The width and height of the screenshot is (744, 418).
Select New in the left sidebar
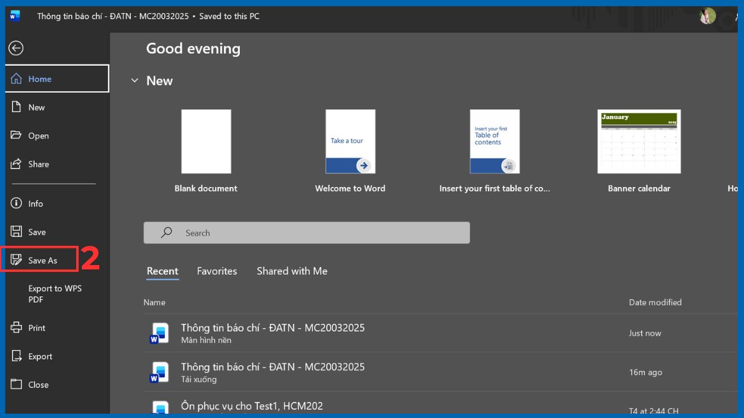click(x=36, y=108)
